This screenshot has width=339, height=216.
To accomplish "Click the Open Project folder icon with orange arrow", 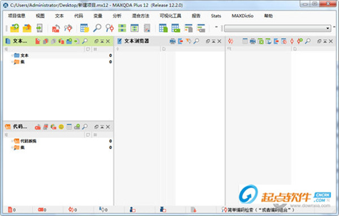I will point(27,28).
